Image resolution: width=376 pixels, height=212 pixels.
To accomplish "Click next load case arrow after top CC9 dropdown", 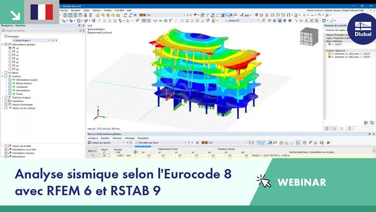I will point(190,15).
